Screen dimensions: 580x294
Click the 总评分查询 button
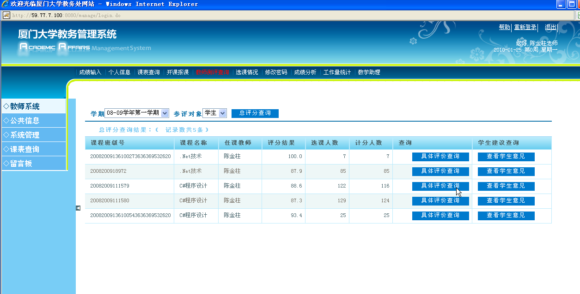click(x=255, y=113)
